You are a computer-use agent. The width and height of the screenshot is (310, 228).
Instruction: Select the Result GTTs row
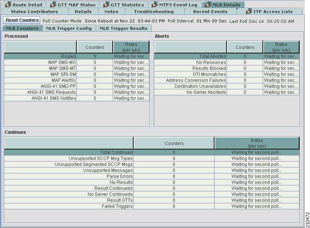pos(152,200)
